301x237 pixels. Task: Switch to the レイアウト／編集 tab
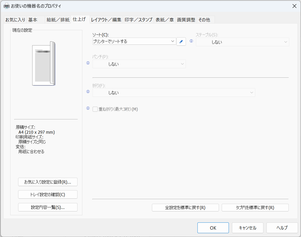pos(106,19)
